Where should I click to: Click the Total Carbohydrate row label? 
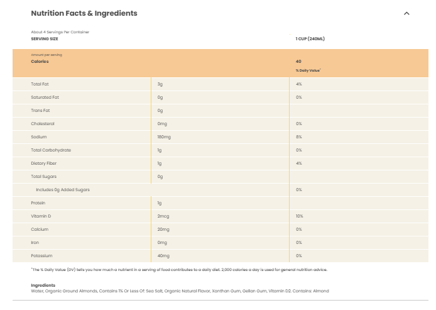click(x=51, y=150)
